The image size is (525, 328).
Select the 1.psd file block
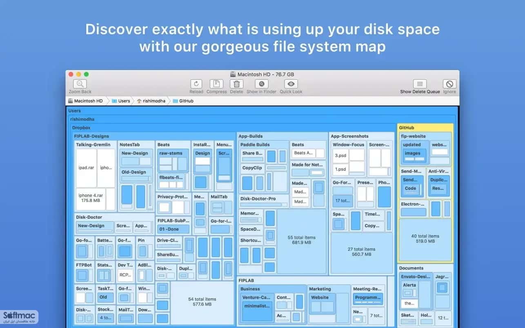pyautogui.click(x=340, y=169)
